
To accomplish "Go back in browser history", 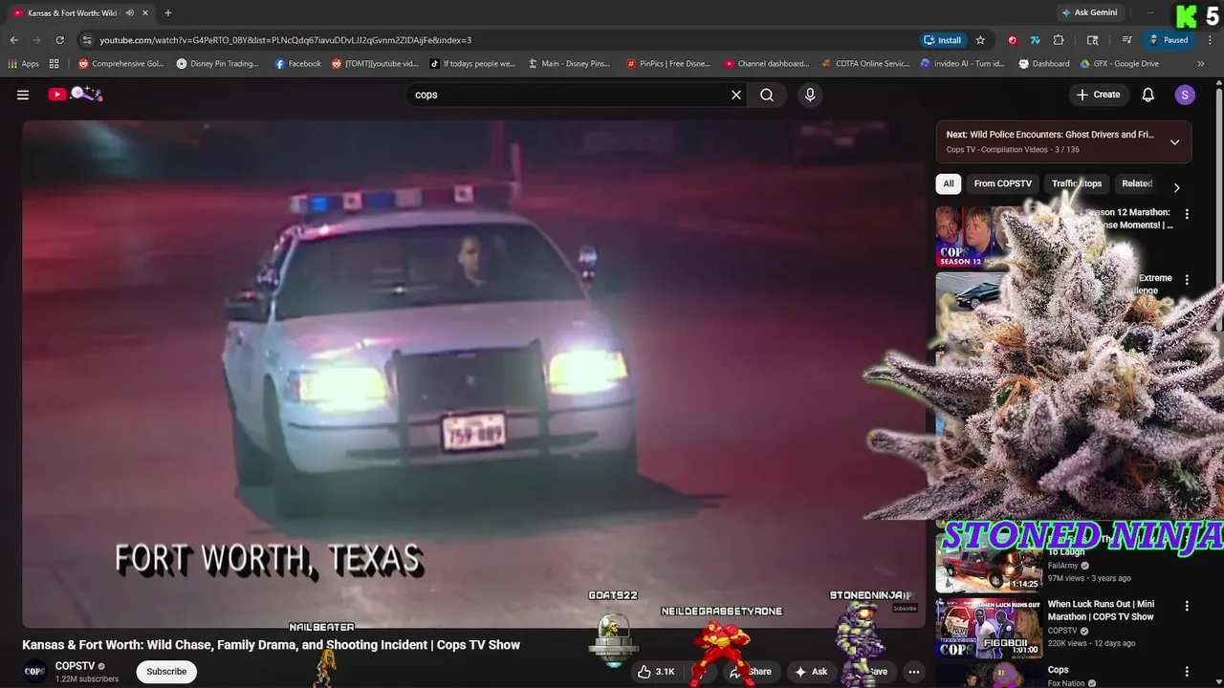I will coord(14,40).
